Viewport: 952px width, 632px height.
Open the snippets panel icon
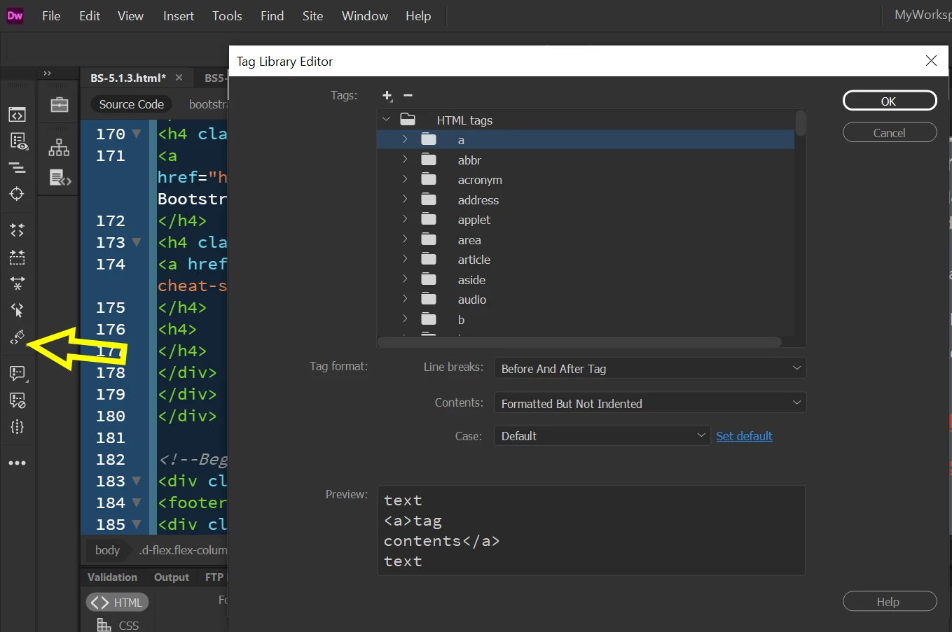pyautogui.click(x=60, y=178)
